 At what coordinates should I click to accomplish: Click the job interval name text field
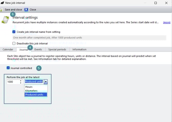coord(89,38)
